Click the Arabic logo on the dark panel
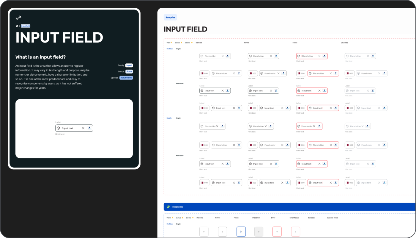Viewport: 416px width, 238px height. tap(19, 17)
